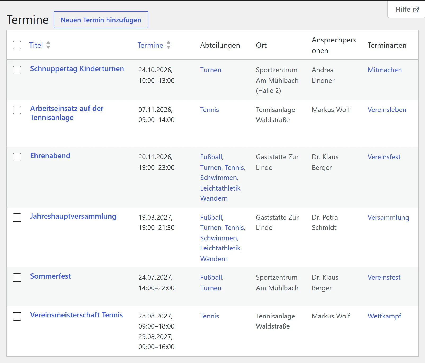Open the Vereinsmeisterschaft Tennis entry
Viewport: 425px width, 363px height.
[x=76, y=315]
